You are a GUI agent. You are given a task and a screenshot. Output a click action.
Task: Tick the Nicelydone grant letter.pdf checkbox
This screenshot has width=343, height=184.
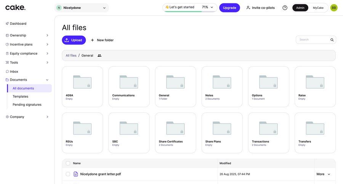[68, 174]
